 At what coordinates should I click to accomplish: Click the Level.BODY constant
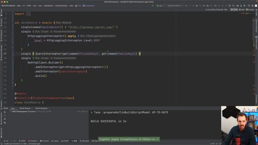point(97,40)
